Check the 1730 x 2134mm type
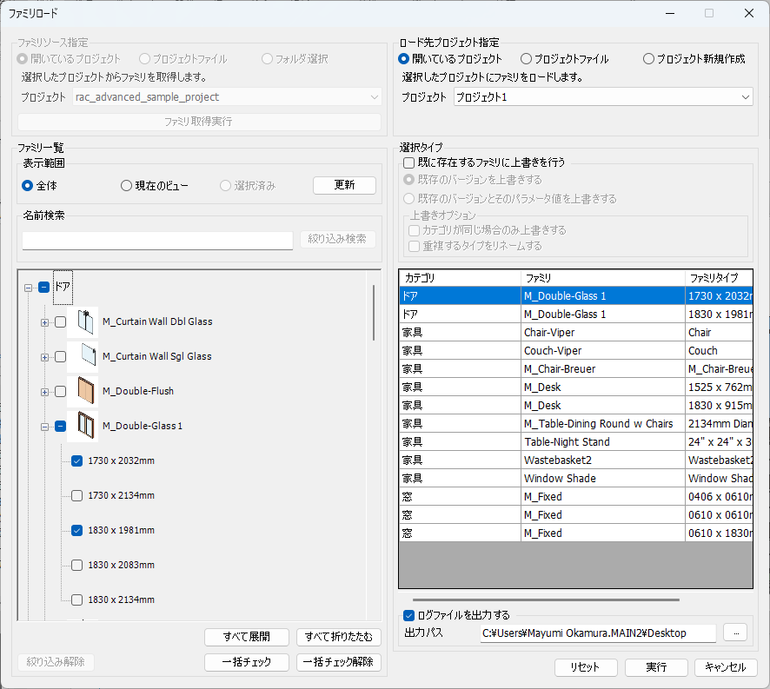The width and height of the screenshot is (770, 689). [77, 496]
